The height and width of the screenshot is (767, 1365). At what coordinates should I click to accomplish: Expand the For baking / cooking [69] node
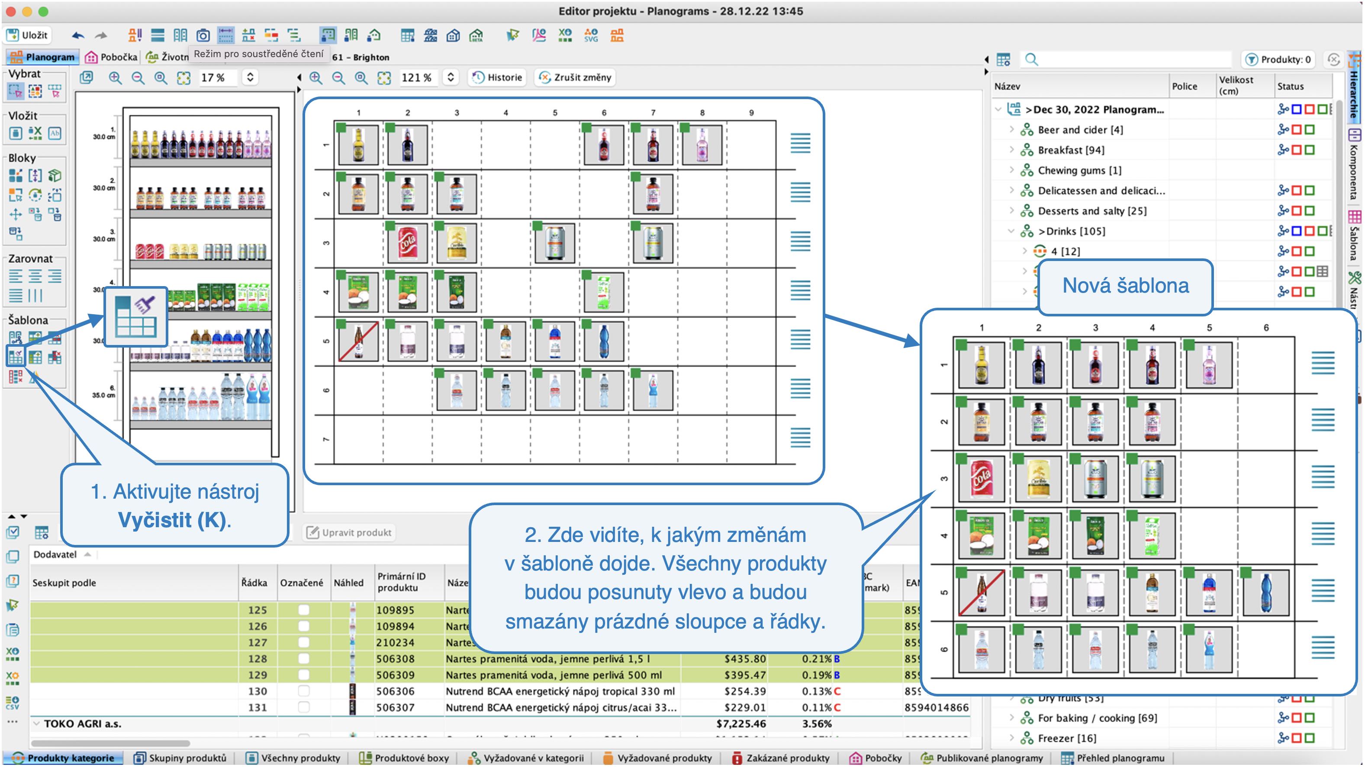click(x=1011, y=718)
